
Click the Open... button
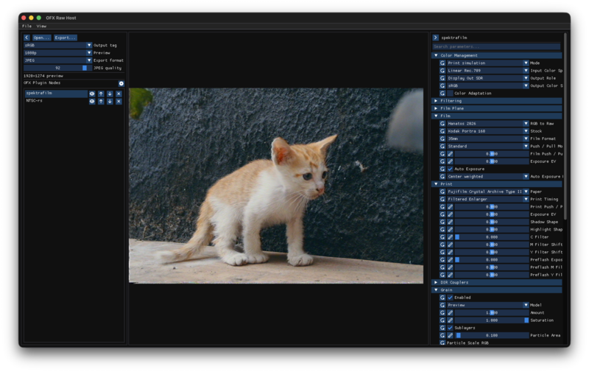[41, 38]
